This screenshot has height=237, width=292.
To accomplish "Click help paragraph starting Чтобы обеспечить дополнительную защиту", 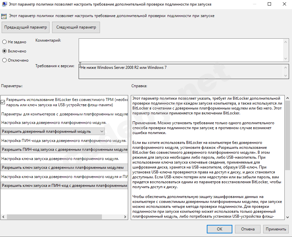I will (x=207, y=207).
